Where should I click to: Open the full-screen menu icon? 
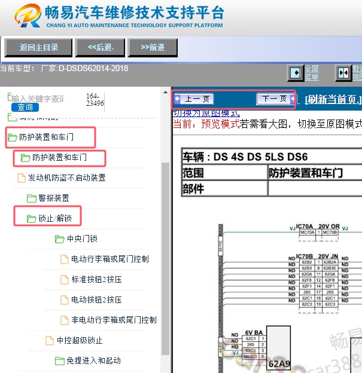pyautogui.click(x=296, y=72)
